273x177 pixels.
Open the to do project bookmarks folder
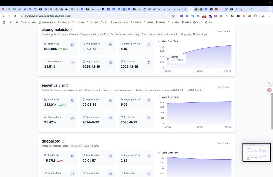pyautogui.click(x=28, y=22)
